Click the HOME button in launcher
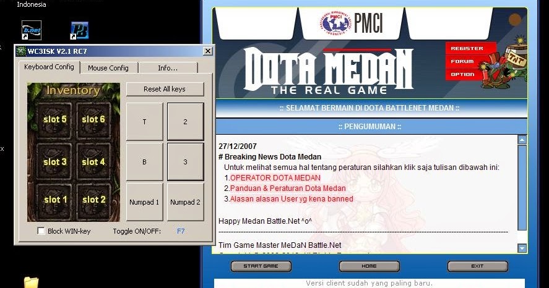 (369, 266)
